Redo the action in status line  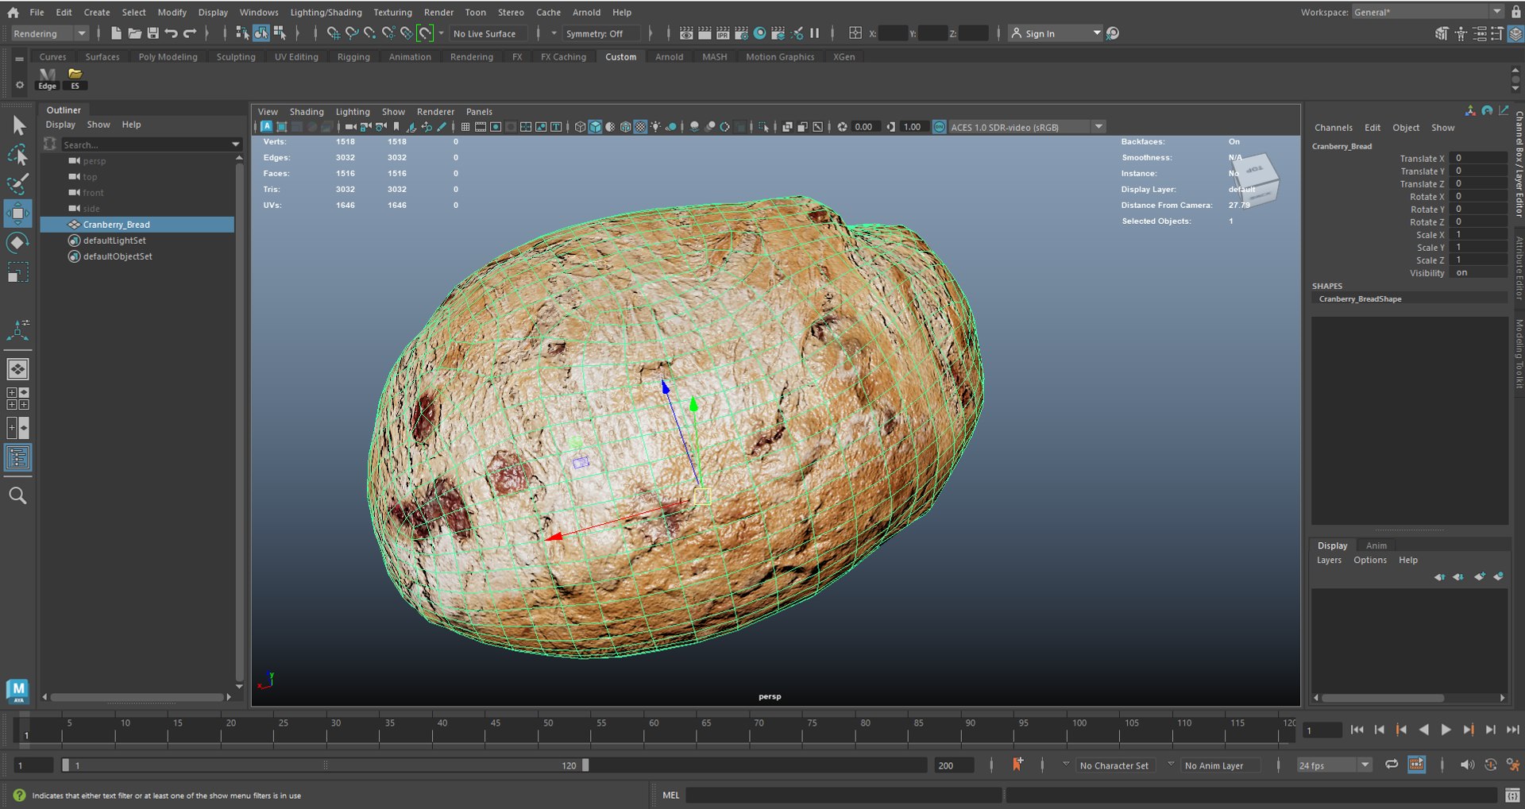point(190,33)
